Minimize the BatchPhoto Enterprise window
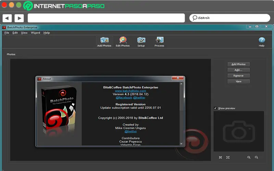 point(250,27)
